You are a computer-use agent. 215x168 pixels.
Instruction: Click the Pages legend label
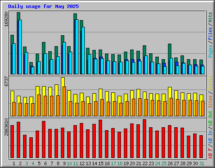coord(210,51)
